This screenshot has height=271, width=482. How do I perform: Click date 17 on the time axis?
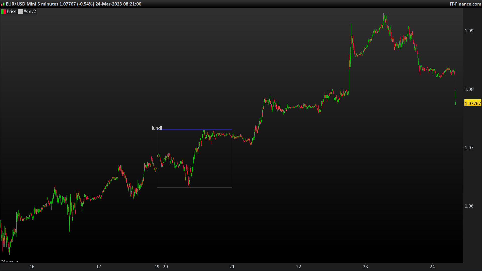point(99,267)
